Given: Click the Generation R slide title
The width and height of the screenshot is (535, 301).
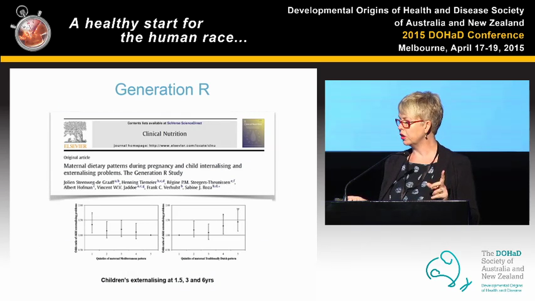Looking at the screenshot, I should coord(162,89).
